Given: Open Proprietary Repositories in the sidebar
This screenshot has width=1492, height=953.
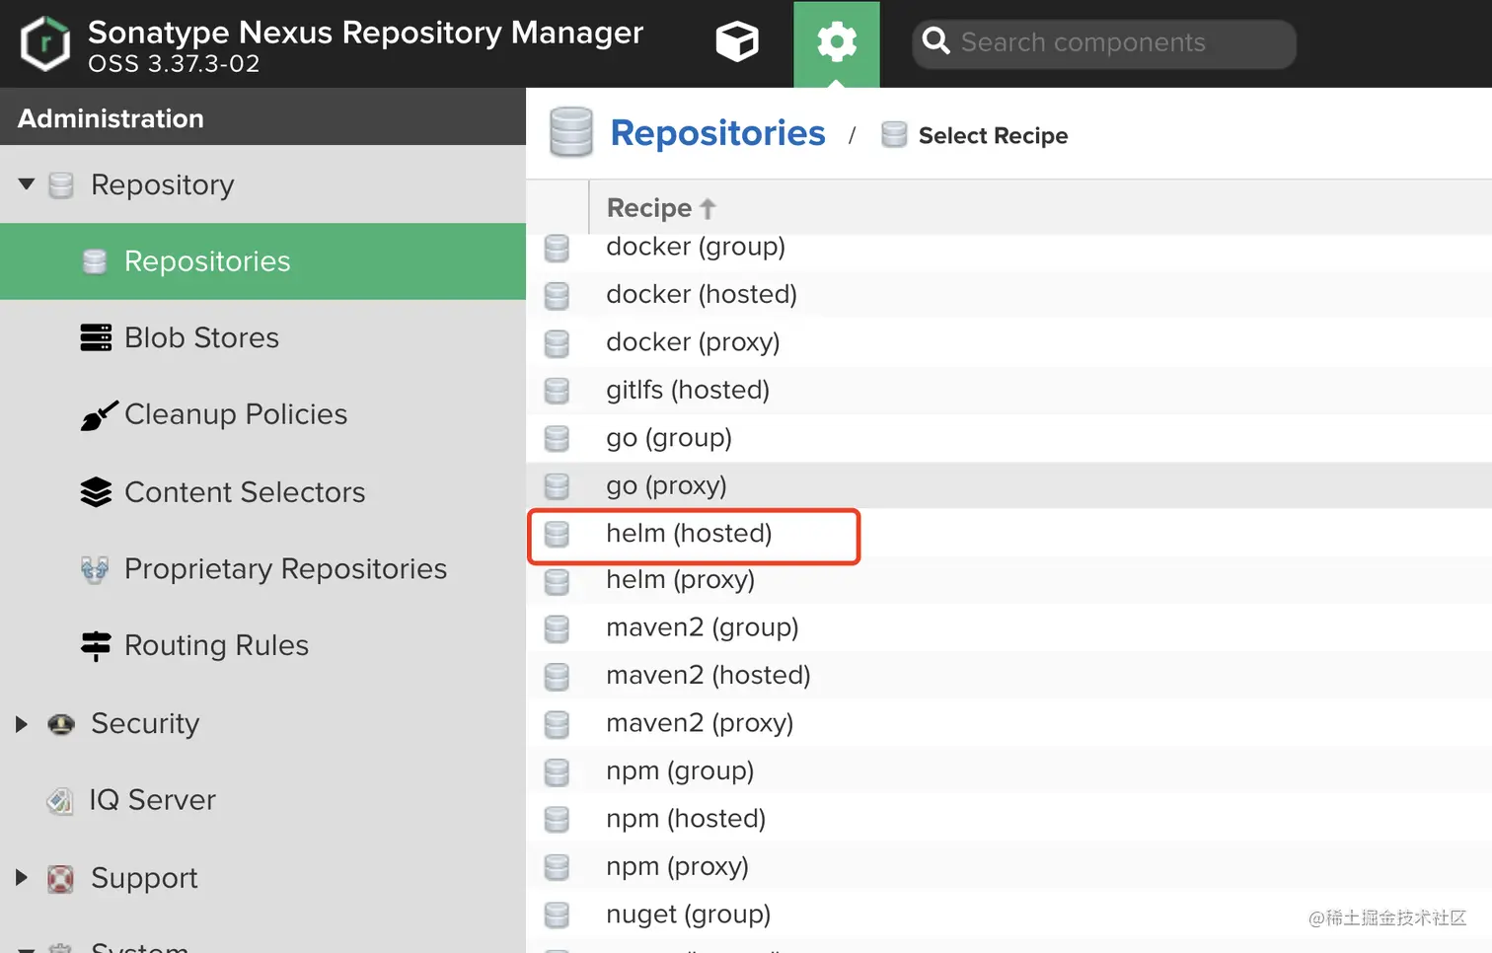Looking at the screenshot, I should click(262, 568).
